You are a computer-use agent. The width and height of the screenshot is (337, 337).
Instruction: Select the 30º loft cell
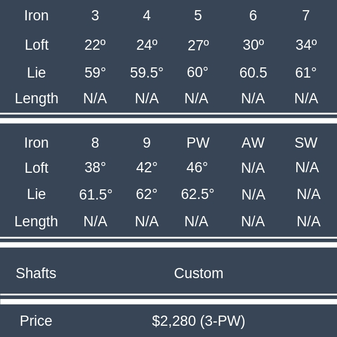click(x=253, y=45)
